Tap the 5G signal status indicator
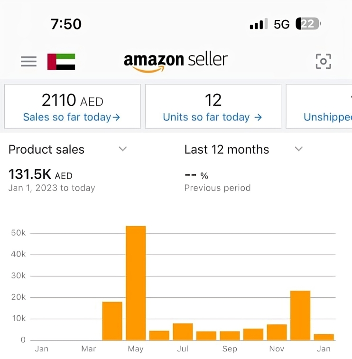Viewport: 352px width, 359px height. tap(281, 24)
